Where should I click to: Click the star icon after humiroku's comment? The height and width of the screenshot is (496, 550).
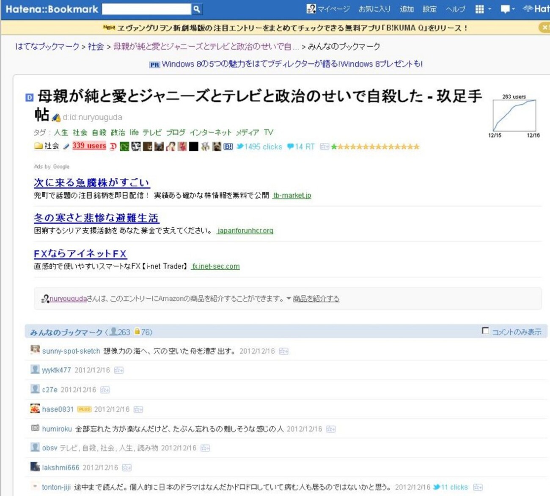click(331, 429)
